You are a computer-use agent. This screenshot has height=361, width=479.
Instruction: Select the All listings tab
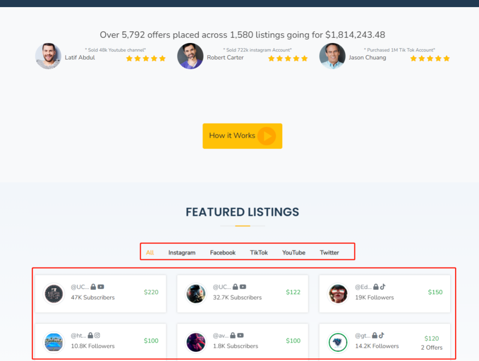pyautogui.click(x=150, y=253)
